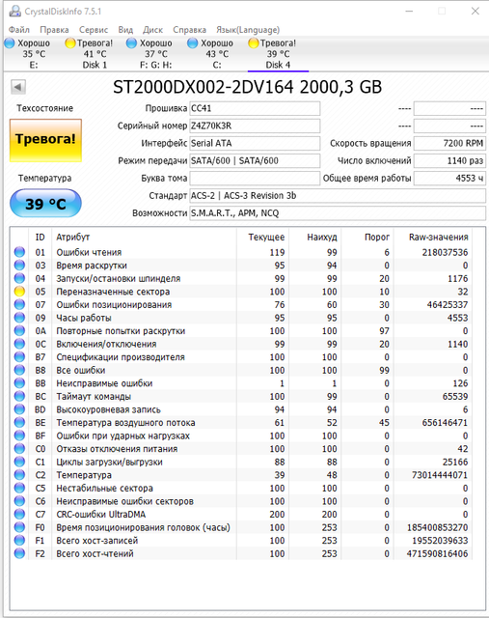
Task: Open the Справка menu
Action: click(189, 30)
